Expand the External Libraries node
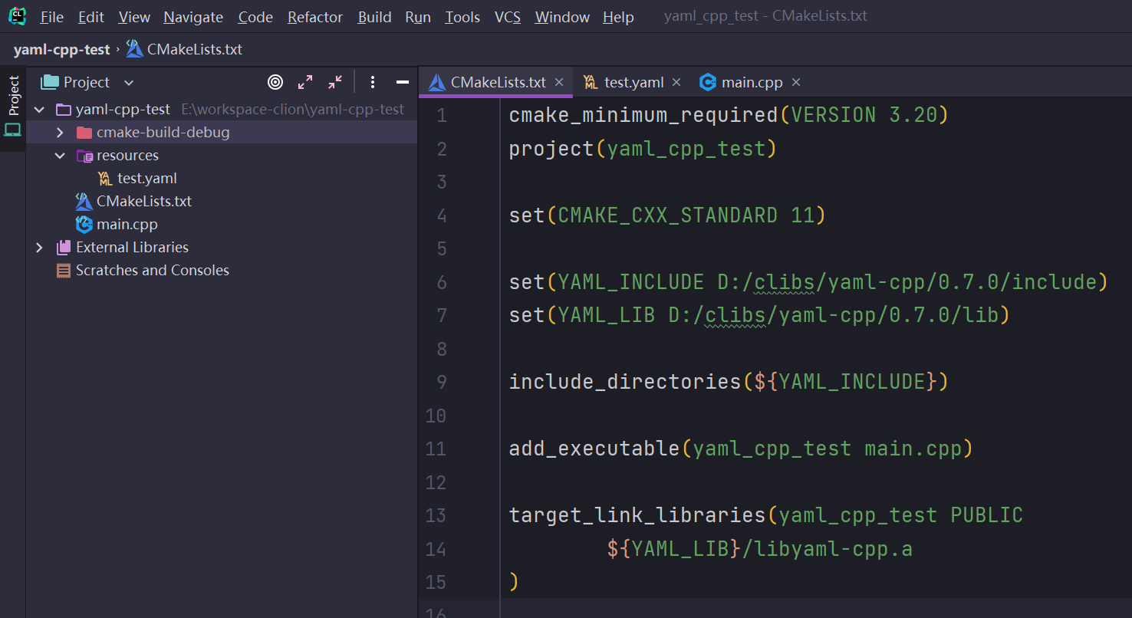 coord(39,247)
